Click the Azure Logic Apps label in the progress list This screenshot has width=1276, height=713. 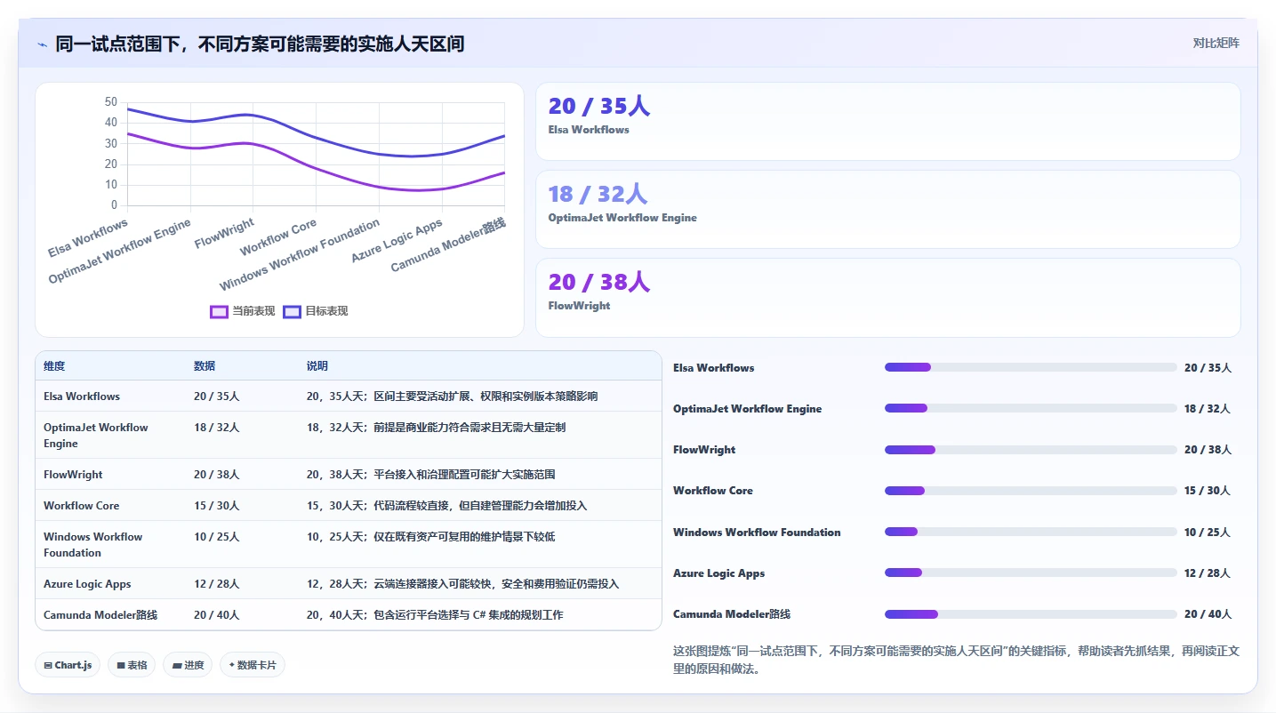point(719,573)
